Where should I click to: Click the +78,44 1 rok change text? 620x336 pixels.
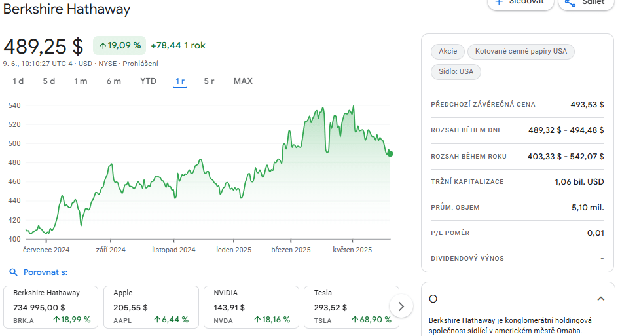(178, 45)
